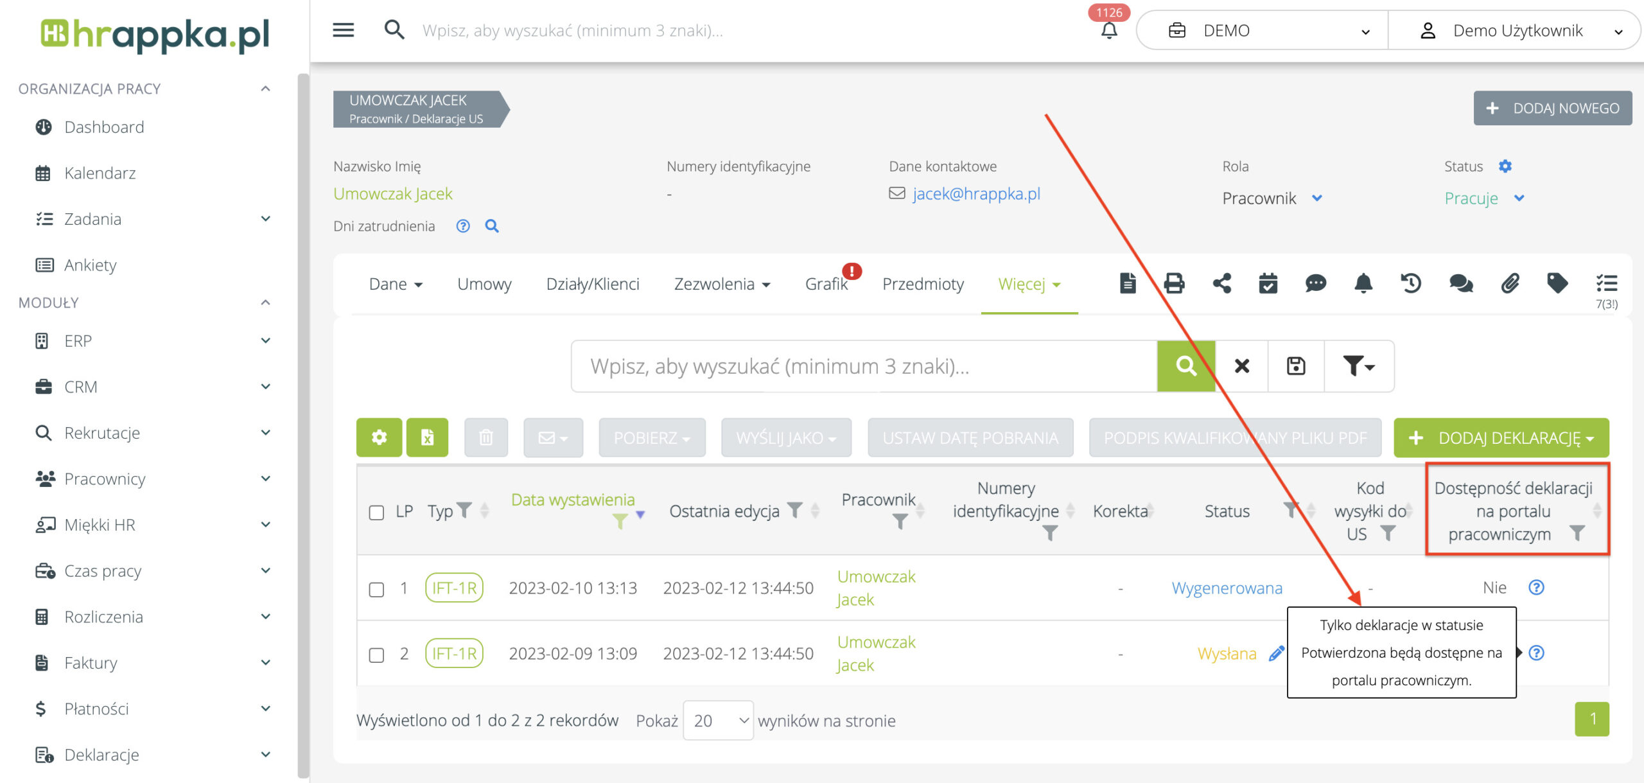The image size is (1644, 783).
Task: Open the jacek@hrappka.pl email link
Action: click(x=976, y=193)
